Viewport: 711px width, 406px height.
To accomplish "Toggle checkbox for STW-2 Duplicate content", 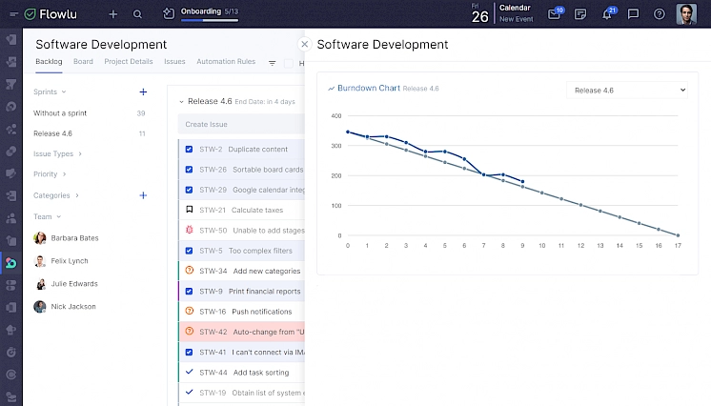I will coord(189,150).
